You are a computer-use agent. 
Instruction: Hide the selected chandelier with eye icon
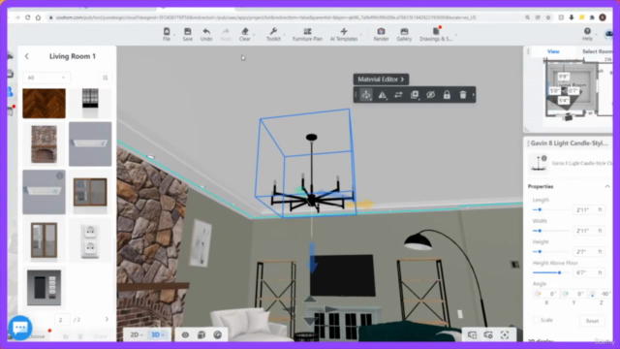[430, 95]
